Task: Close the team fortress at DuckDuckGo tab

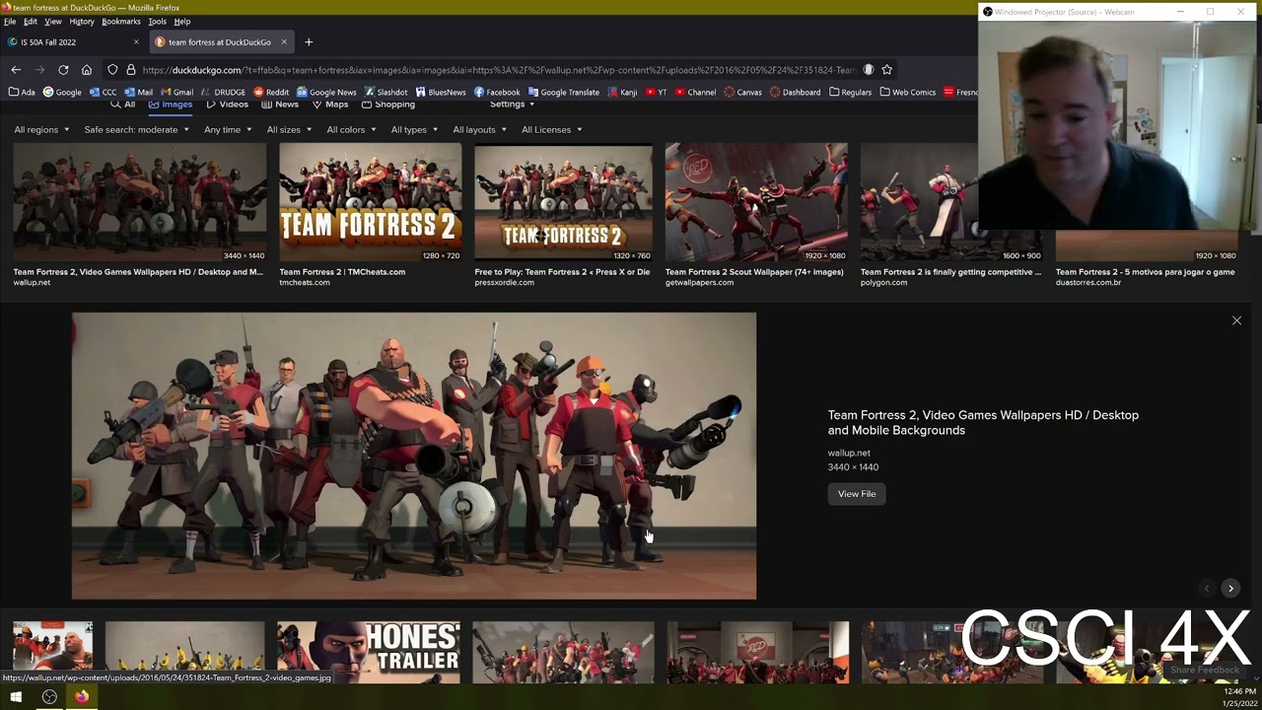Action: tap(284, 42)
